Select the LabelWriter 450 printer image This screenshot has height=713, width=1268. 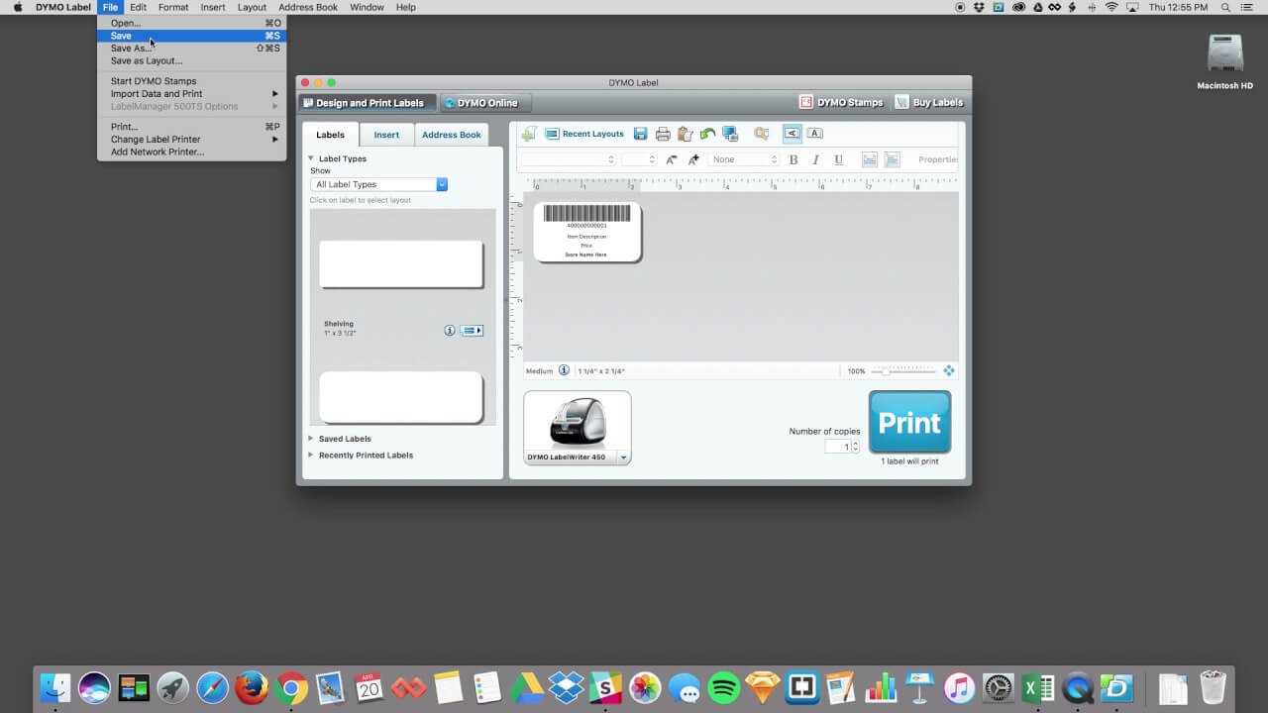pyautogui.click(x=578, y=422)
